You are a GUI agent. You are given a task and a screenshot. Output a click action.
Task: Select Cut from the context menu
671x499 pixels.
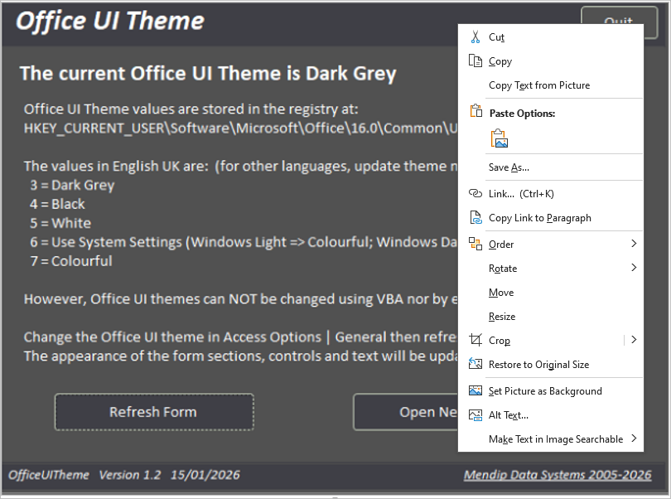click(550, 37)
